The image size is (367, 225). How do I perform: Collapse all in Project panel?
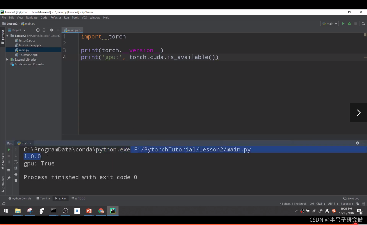[44, 30]
